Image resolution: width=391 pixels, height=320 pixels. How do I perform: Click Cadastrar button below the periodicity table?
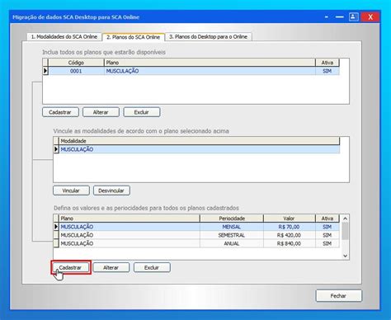pos(71,267)
